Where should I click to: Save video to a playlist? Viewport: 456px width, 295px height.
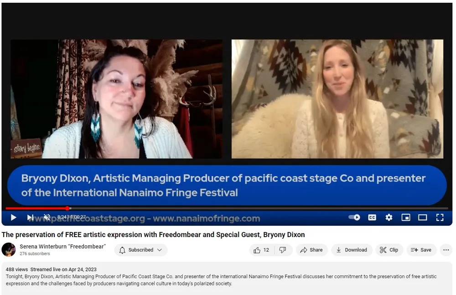pos(421,250)
